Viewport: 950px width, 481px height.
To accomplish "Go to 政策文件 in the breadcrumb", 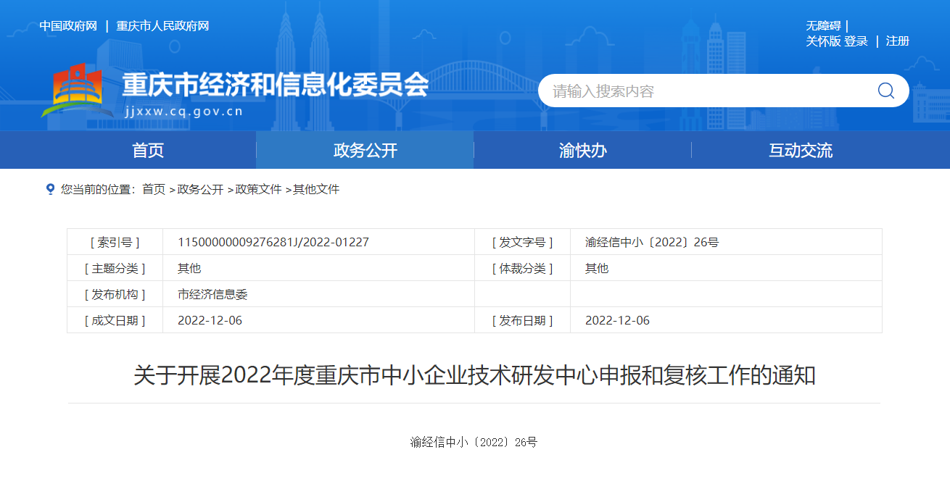I will coord(258,189).
